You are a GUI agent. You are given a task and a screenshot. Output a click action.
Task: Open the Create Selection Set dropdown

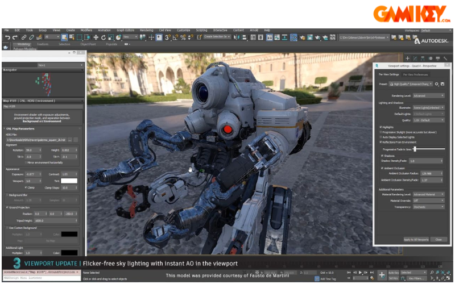[217, 37]
